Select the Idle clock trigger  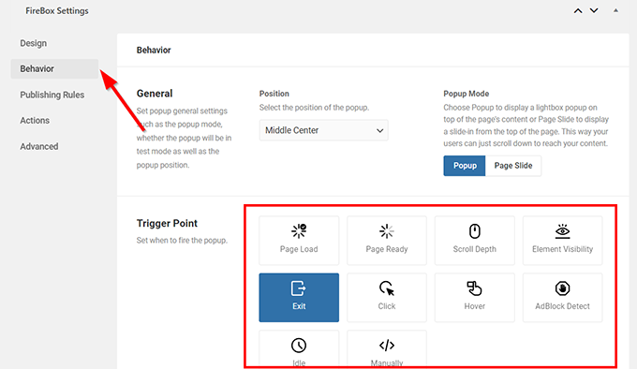click(299, 349)
